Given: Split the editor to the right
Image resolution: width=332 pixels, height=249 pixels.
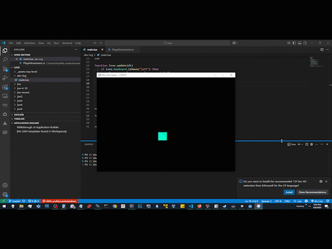Looking at the screenshot, I should (322, 49).
